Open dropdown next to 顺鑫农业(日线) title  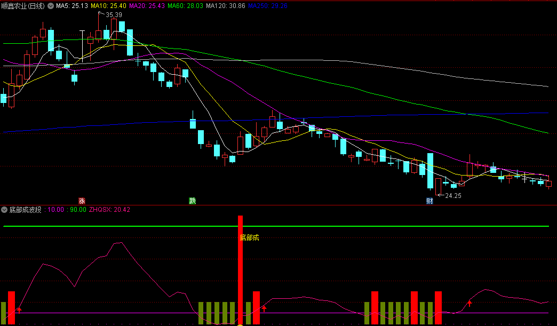[51, 6]
